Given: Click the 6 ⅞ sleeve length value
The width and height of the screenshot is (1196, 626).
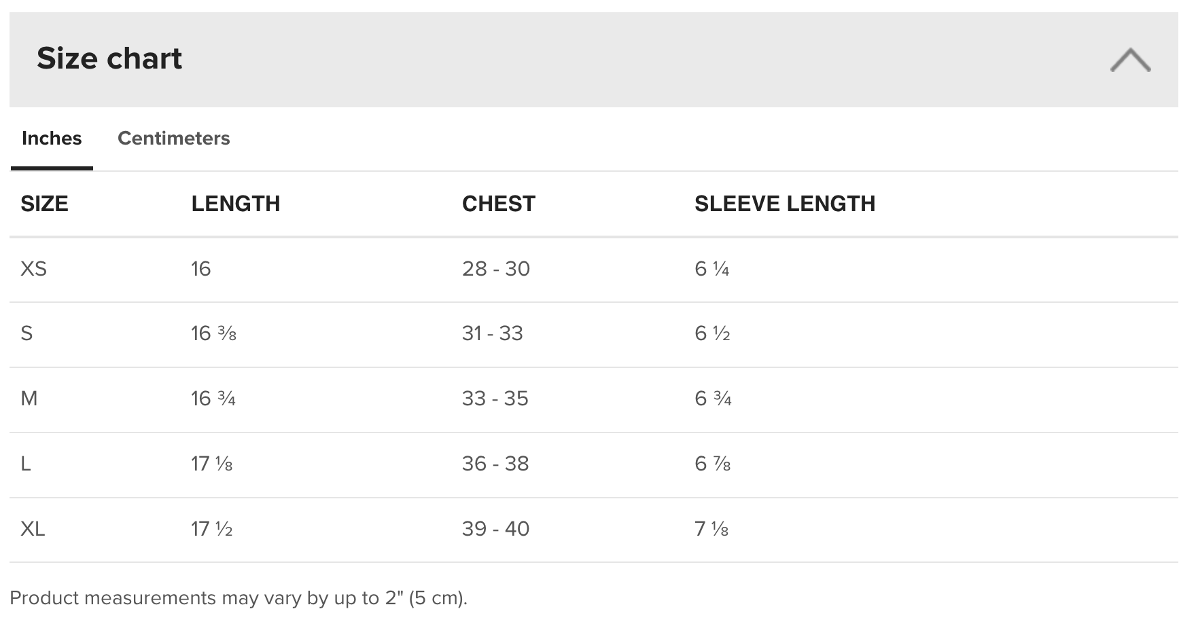Looking at the screenshot, I should pos(713,464).
